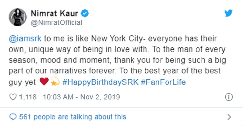Click the red heart emoji in the tweet
Image resolution: width=243 pixels, height=126 pixels.
[x=44, y=82]
